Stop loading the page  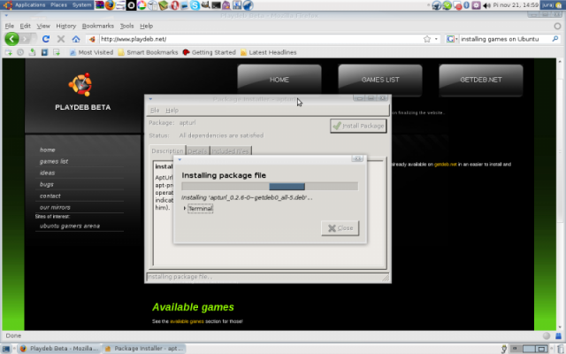point(61,39)
